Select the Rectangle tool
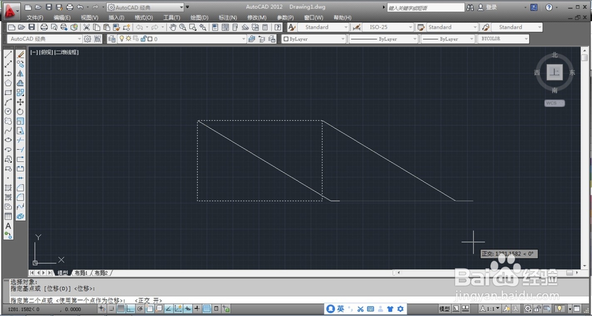 tap(8, 92)
